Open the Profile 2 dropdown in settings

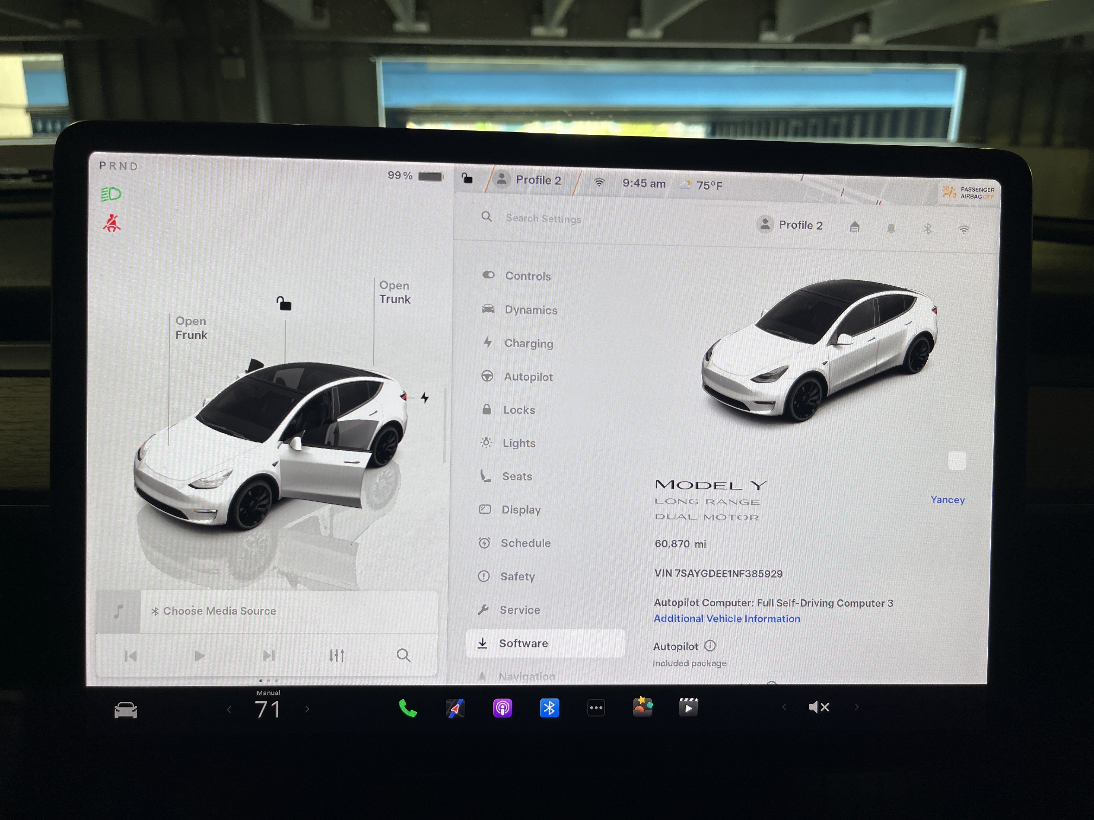[x=789, y=225]
